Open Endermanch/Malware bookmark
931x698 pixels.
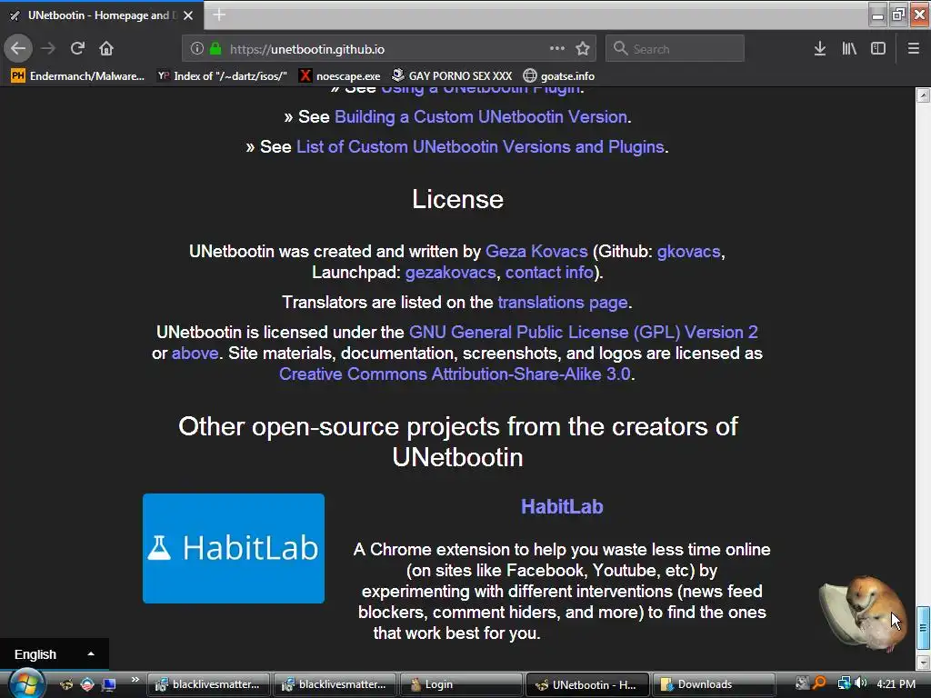(78, 76)
